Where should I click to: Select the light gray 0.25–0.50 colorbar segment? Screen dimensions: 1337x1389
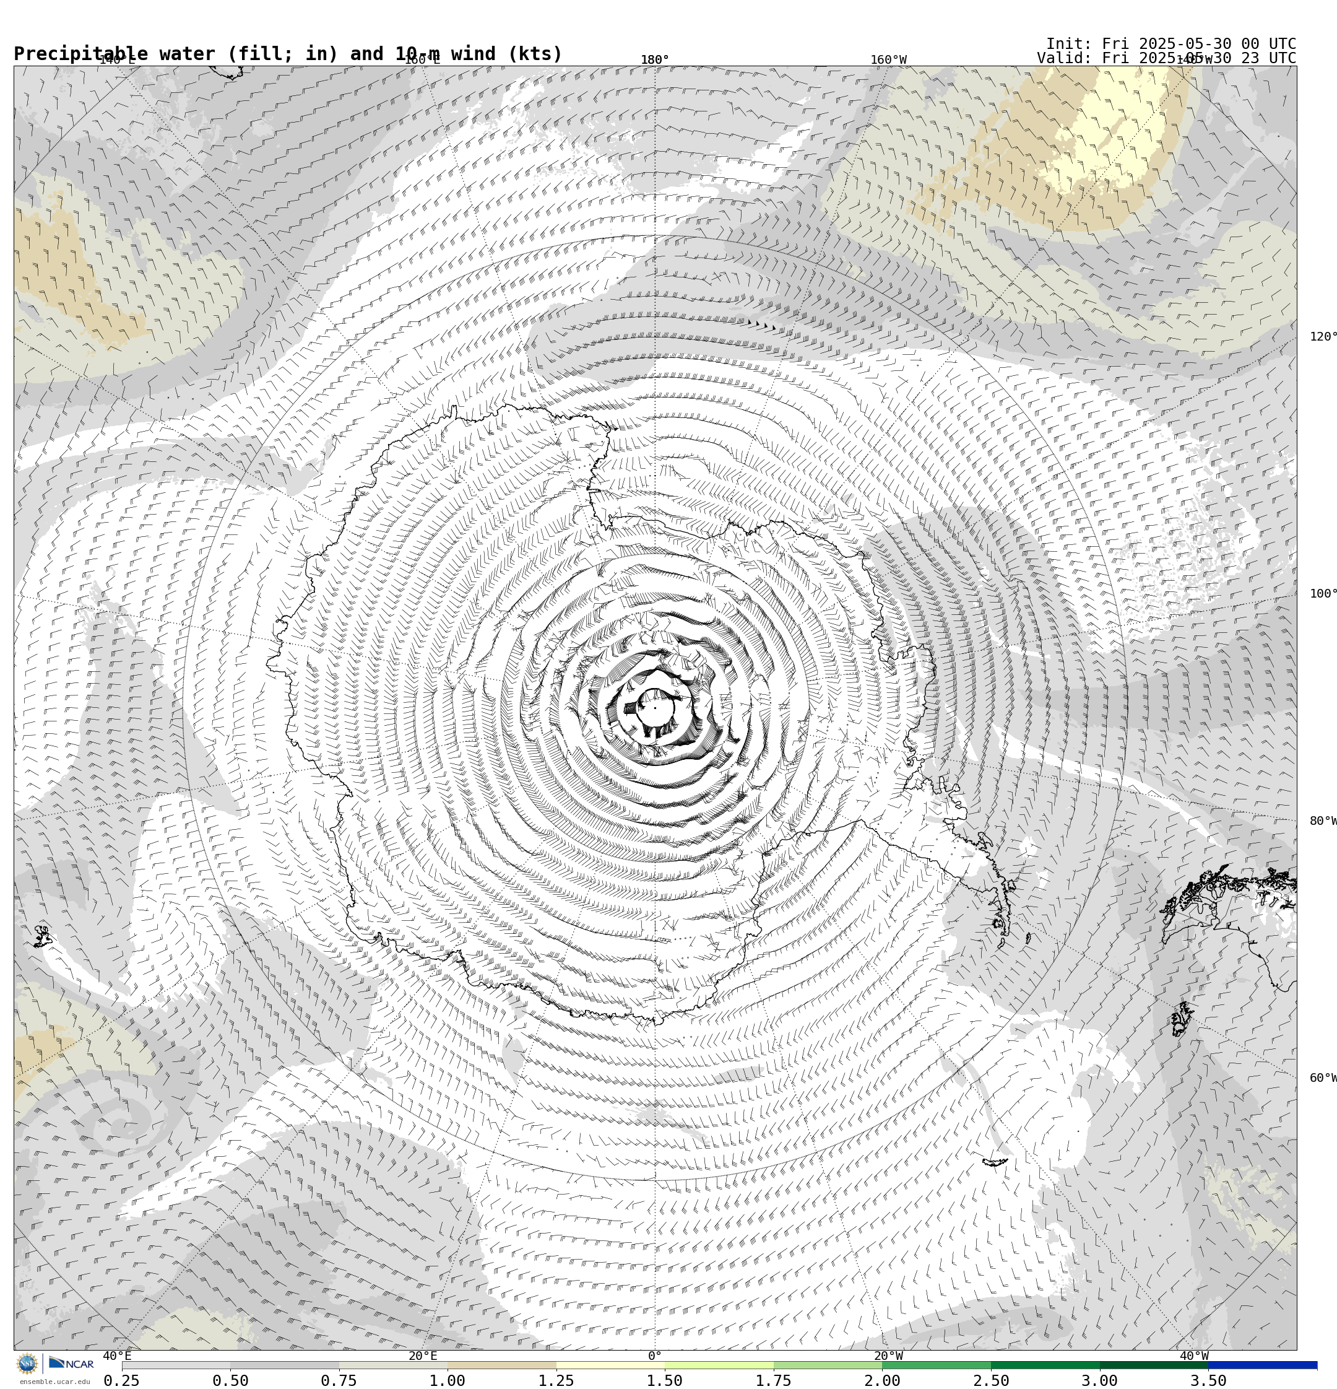click(176, 1365)
